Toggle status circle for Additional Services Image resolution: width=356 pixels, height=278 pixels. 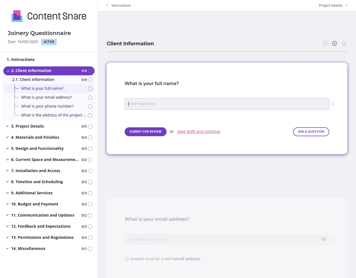(90, 193)
